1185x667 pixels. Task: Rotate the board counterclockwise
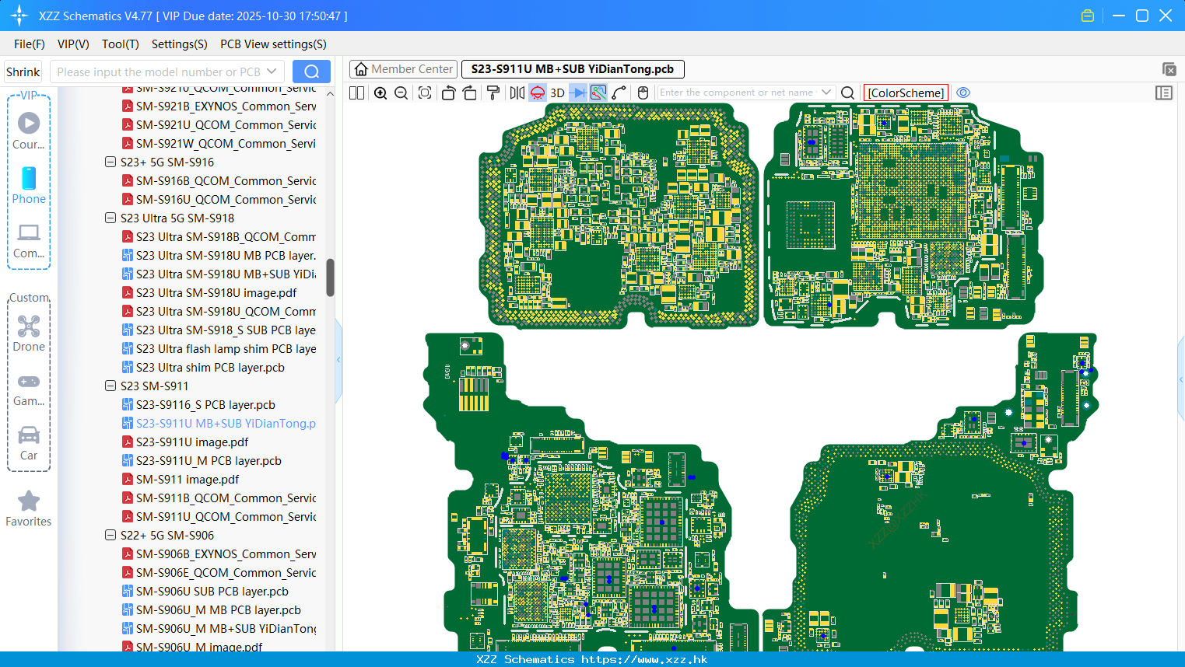tap(448, 93)
